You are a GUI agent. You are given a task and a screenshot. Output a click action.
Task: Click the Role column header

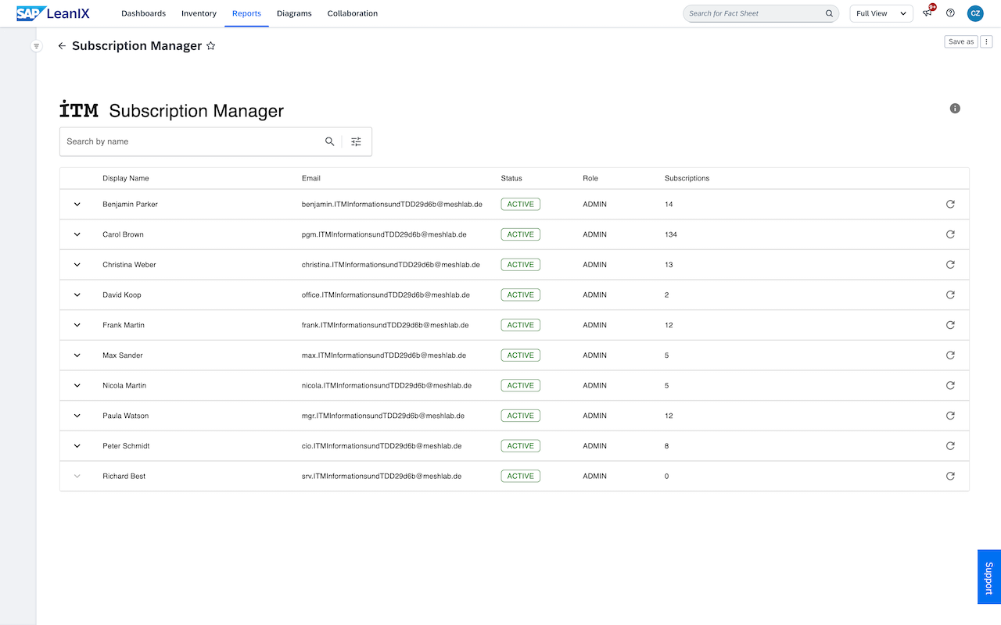tap(590, 178)
